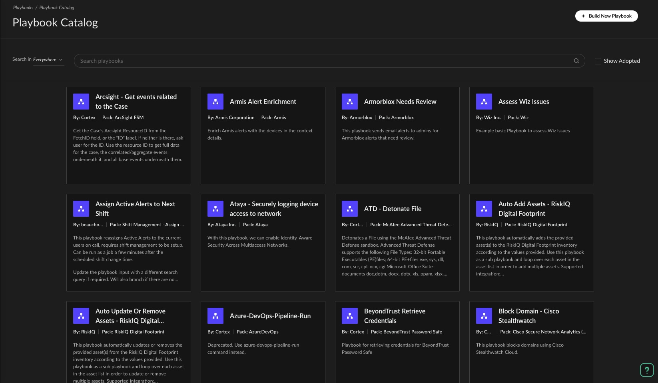658x383 pixels.
Task: Click the Assess Wiz Issues playbook icon
Action: tap(484, 102)
